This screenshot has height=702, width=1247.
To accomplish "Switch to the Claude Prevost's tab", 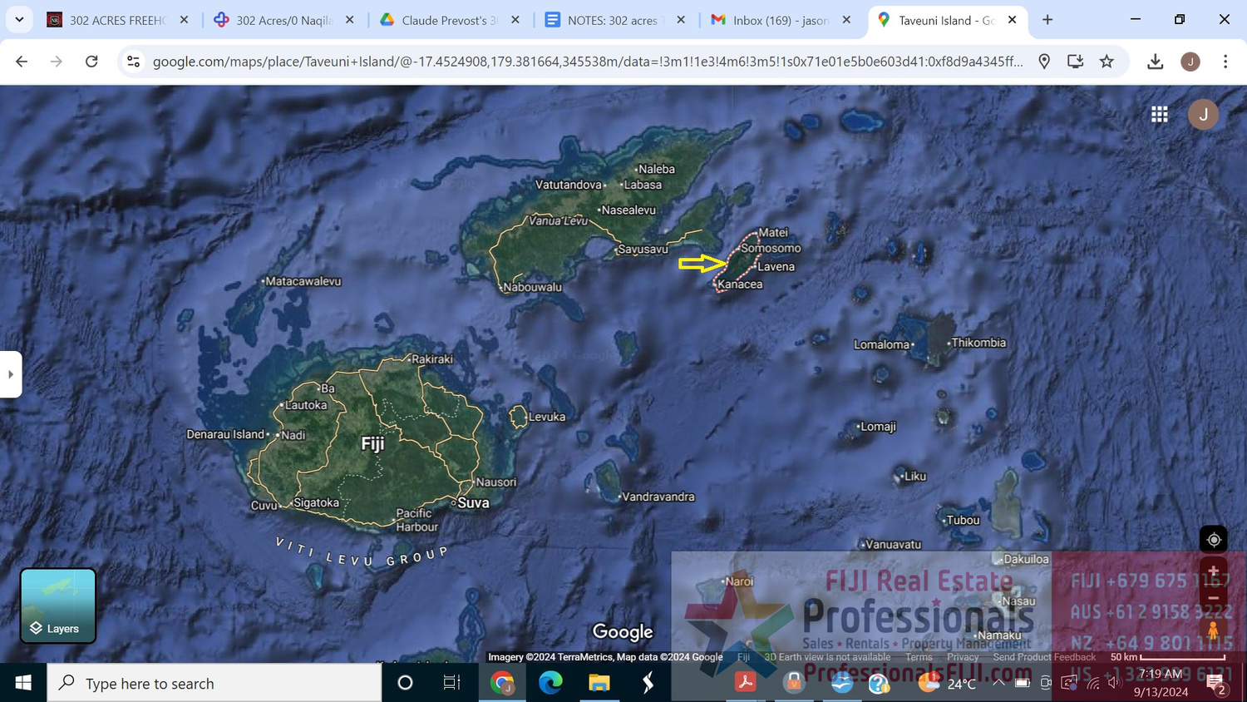I will click(448, 20).
